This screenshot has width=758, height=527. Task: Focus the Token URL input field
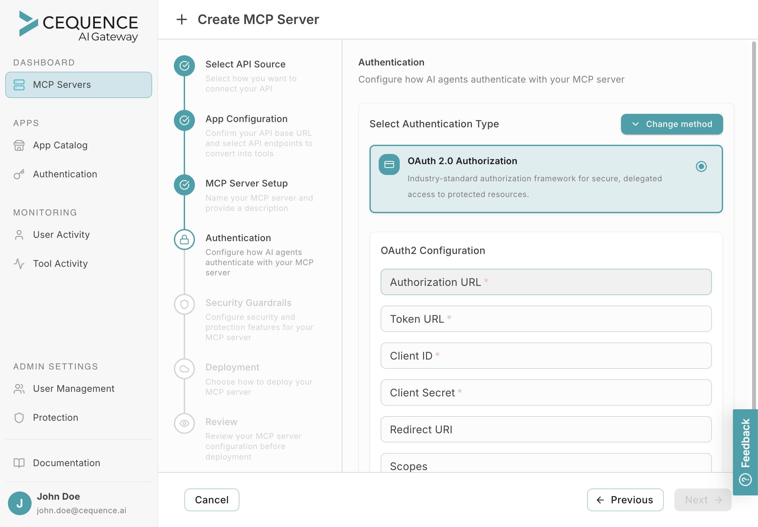pos(546,319)
